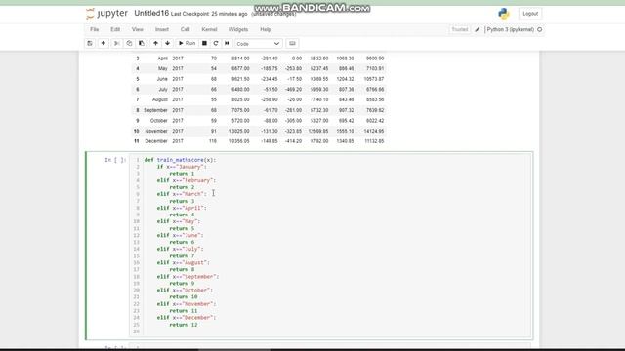Open the Insert menu
Screen dimensions: 625x351
(x=162, y=30)
